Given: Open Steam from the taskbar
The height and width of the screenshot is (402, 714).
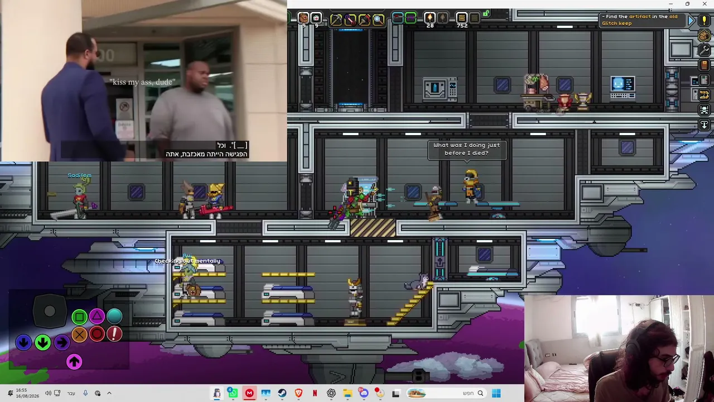Looking at the screenshot, I should tap(282, 394).
